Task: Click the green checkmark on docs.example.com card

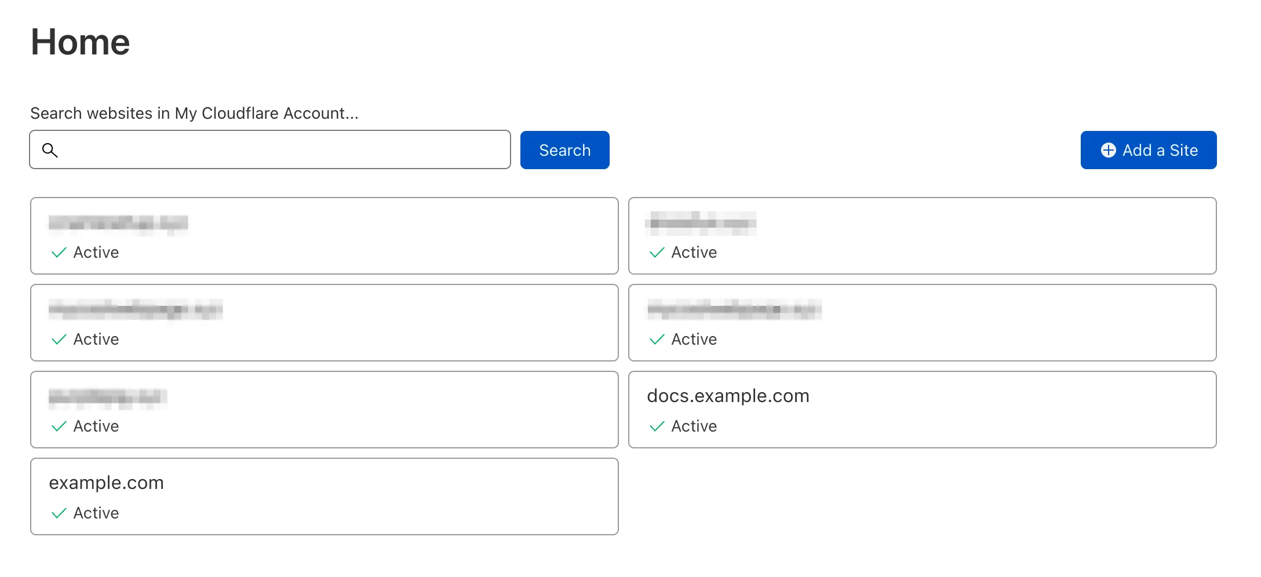Action: point(657,426)
